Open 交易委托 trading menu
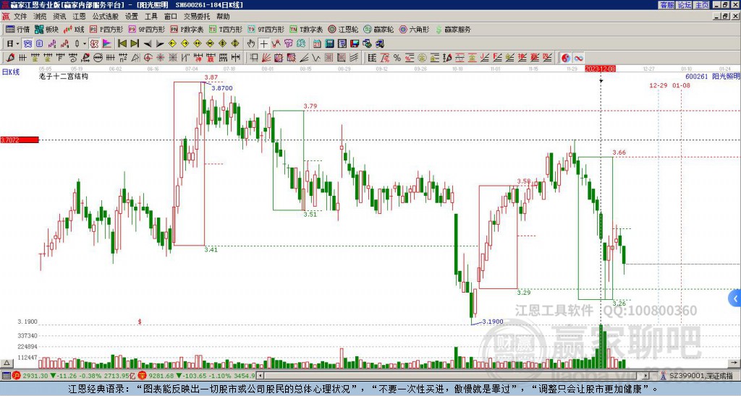 click(197, 17)
